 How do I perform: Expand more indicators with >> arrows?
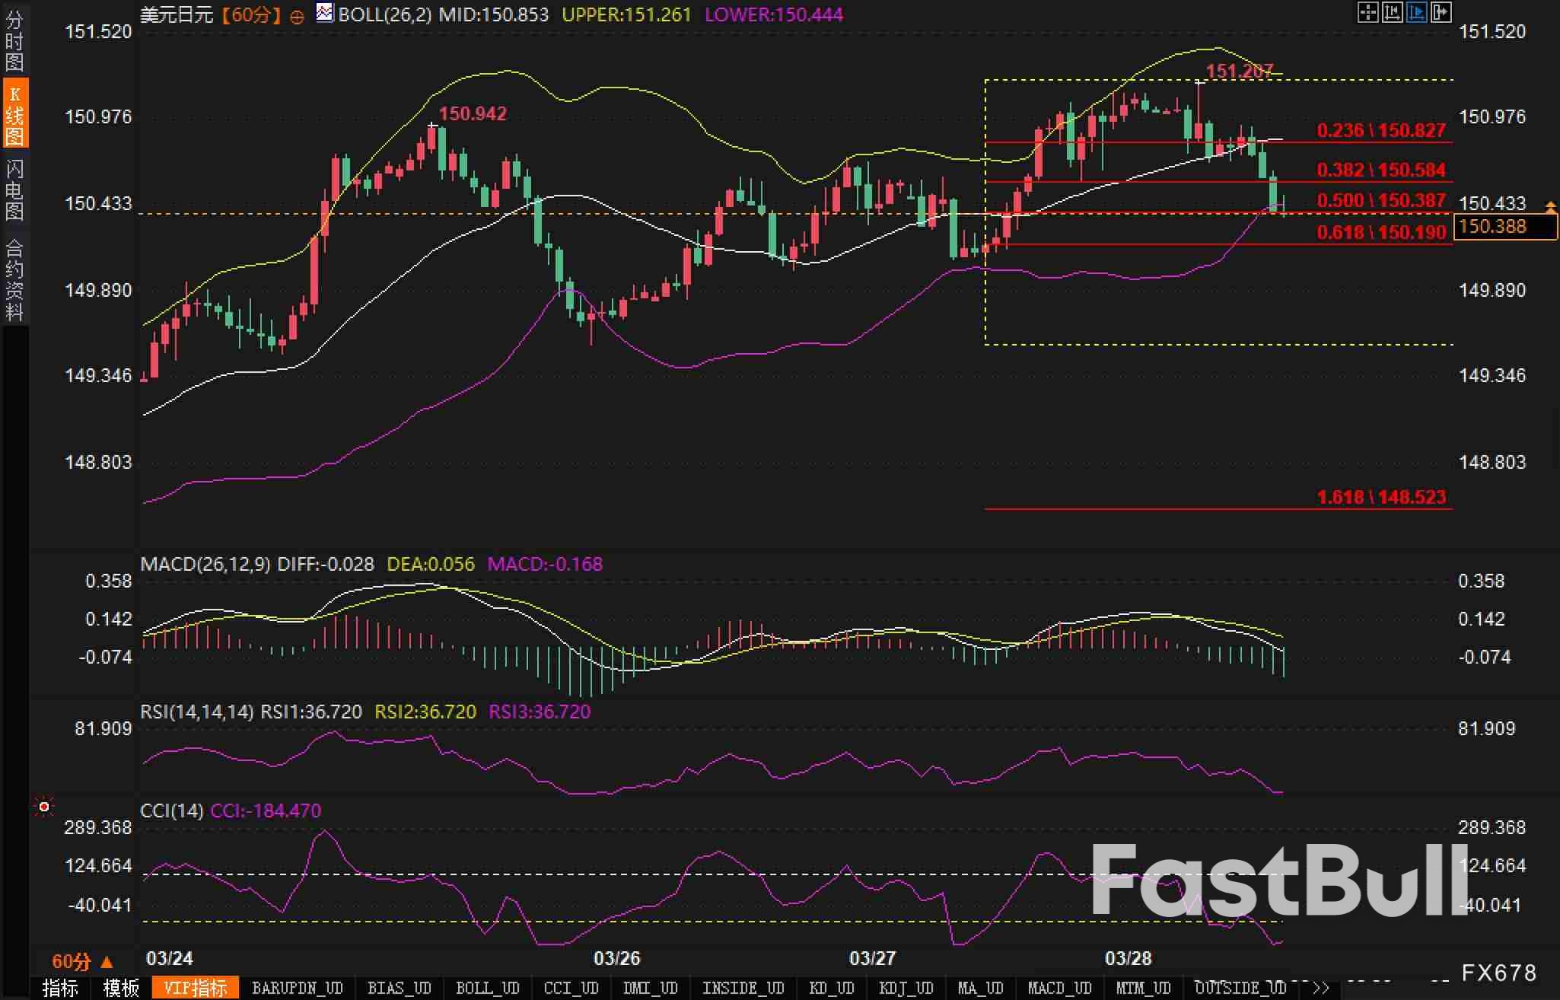[1321, 988]
